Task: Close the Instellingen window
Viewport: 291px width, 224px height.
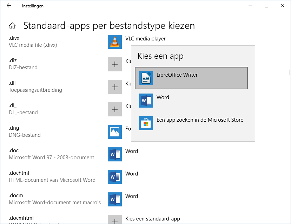Action: tap(283, 6)
